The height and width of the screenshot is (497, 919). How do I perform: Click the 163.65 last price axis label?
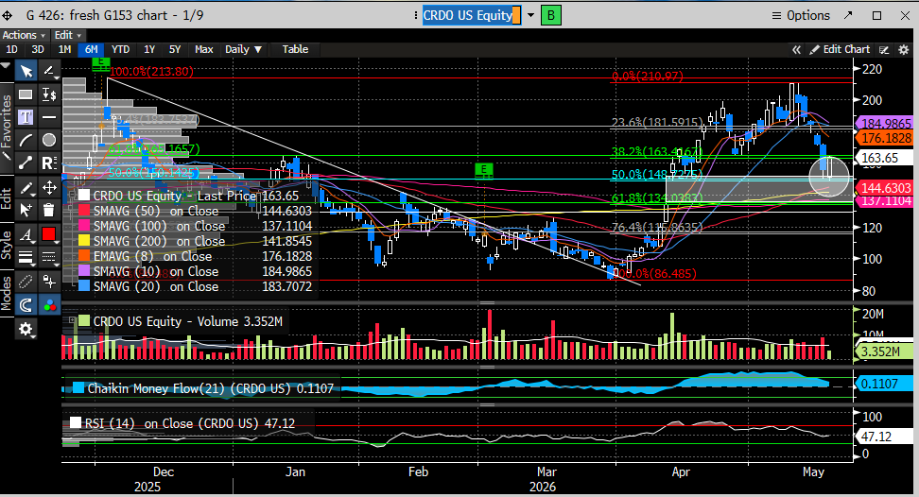click(x=884, y=158)
